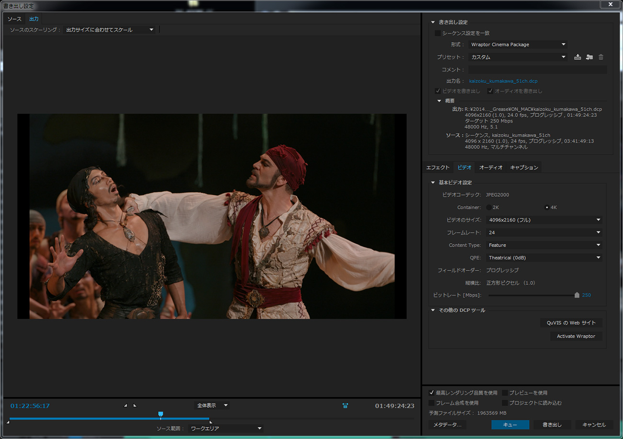Click the Set In Point triangle icon
This screenshot has height=439, width=623.
126,405
